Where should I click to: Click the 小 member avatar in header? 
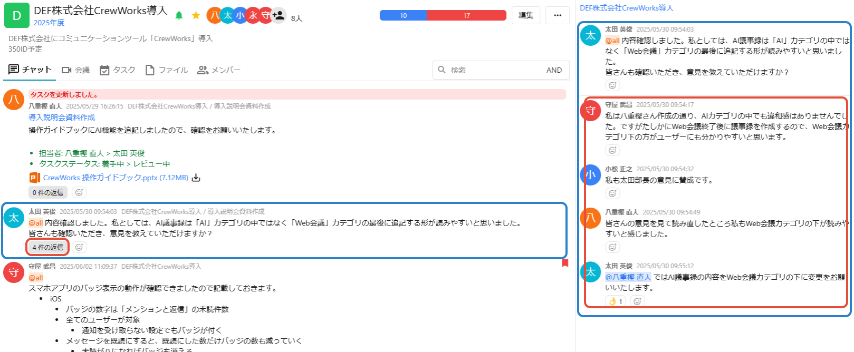coord(240,15)
